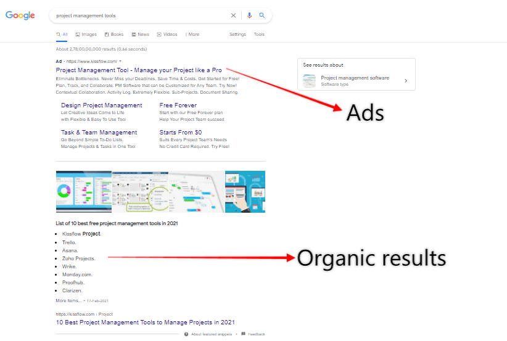Viewport: 507px width, 341px height.
Task: Open the second image thumbnail with green circle
Action: tap(141, 192)
